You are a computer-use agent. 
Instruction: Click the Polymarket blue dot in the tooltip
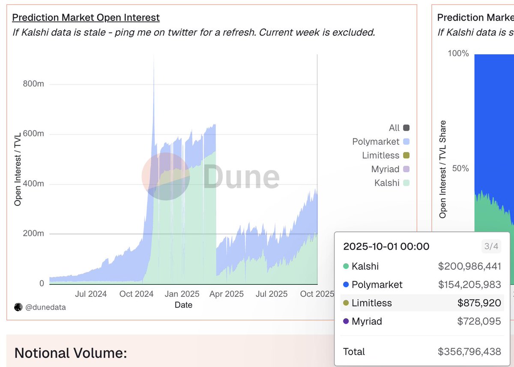346,285
